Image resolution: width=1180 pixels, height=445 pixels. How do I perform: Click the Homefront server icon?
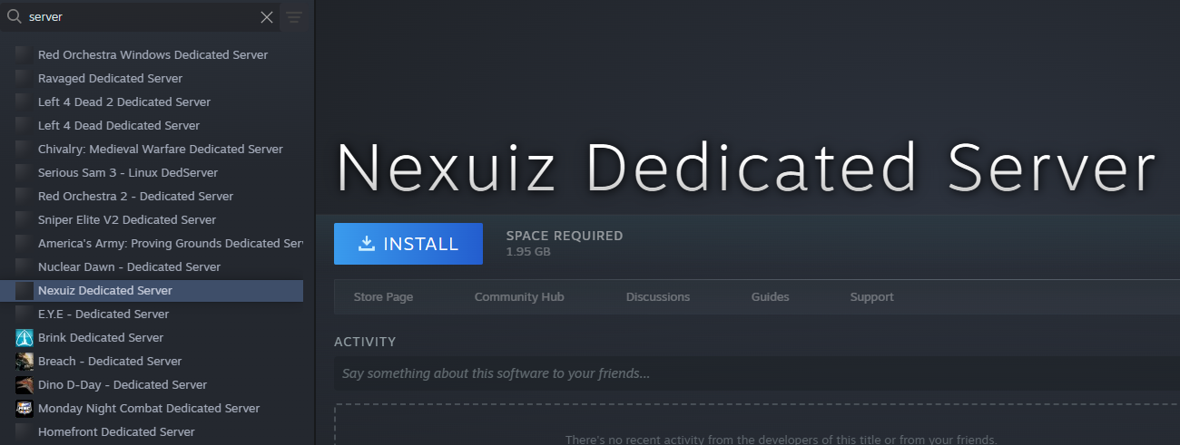tap(25, 431)
